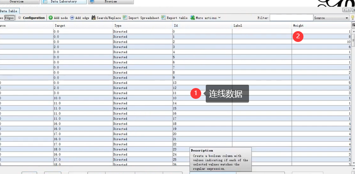Click the Weight cell 2 in row Id 8
The image size is (355, 174).
321,72
